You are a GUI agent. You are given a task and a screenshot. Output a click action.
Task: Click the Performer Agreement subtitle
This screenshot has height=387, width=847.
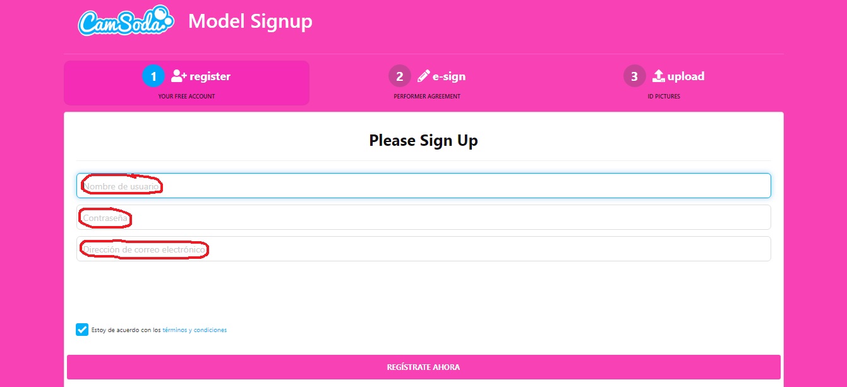coord(427,97)
